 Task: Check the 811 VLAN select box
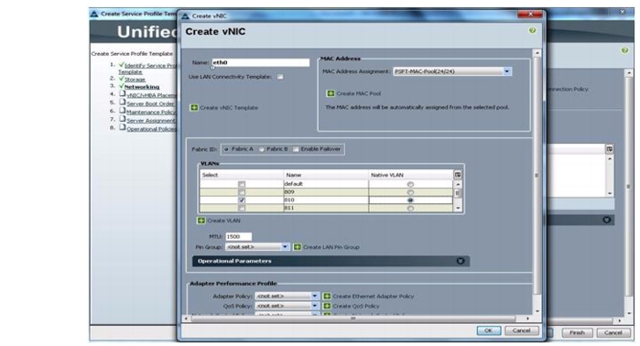pos(242,208)
